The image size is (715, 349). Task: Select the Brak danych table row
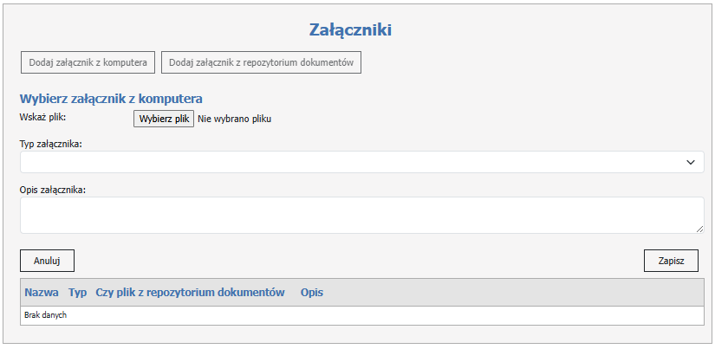(x=361, y=315)
